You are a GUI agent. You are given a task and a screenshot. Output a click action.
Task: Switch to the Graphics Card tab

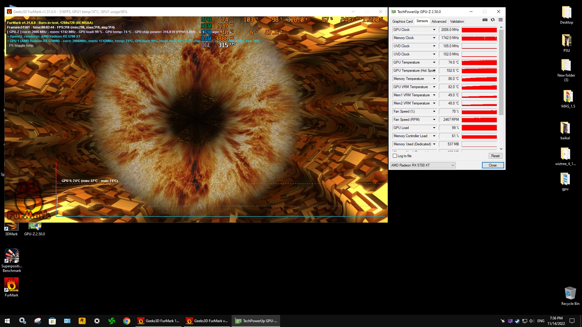(x=402, y=21)
